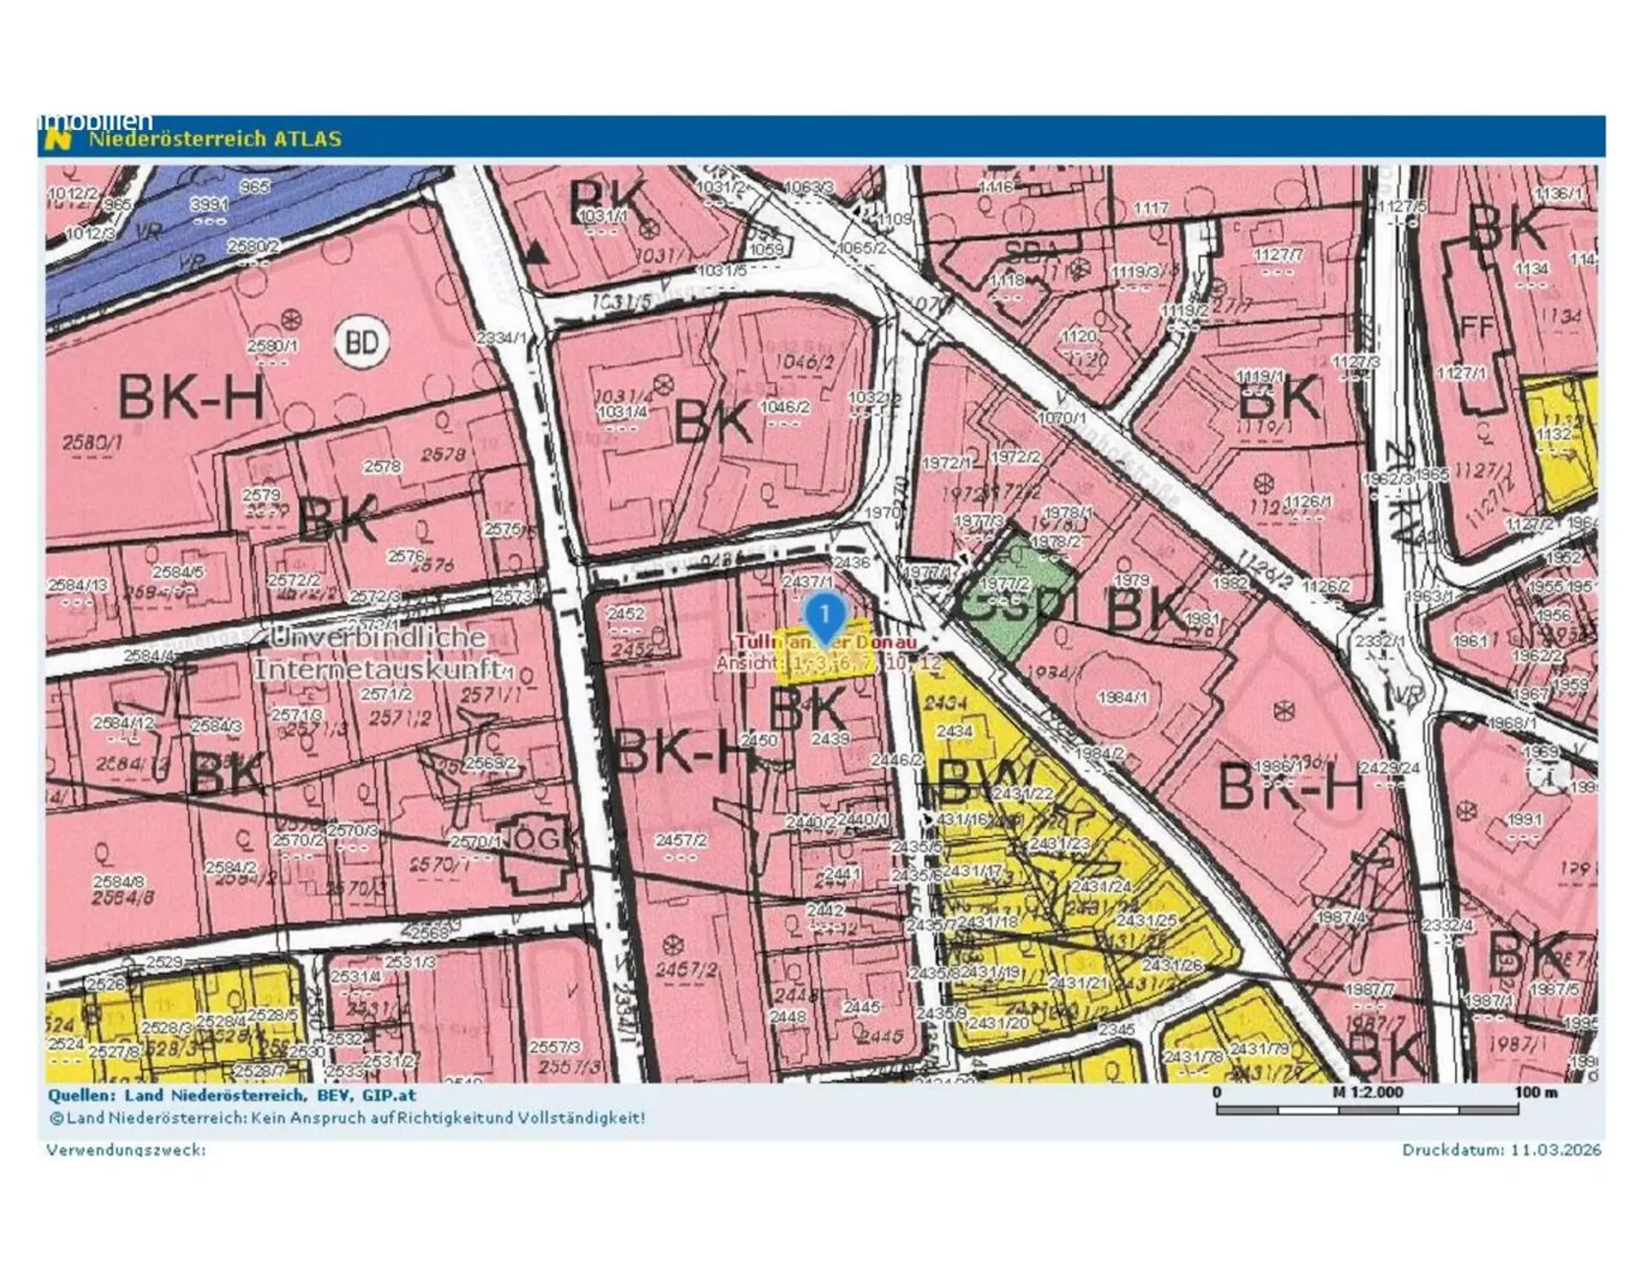Click the Druckdatum 11.03.2026 text
1644x1272 pixels.
click(x=1501, y=1150)
